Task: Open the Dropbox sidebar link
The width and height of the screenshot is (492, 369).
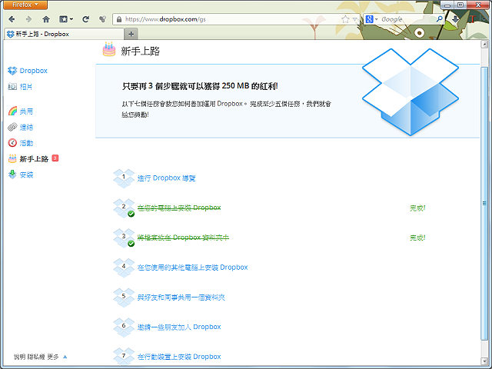Action: pos(33,71)
